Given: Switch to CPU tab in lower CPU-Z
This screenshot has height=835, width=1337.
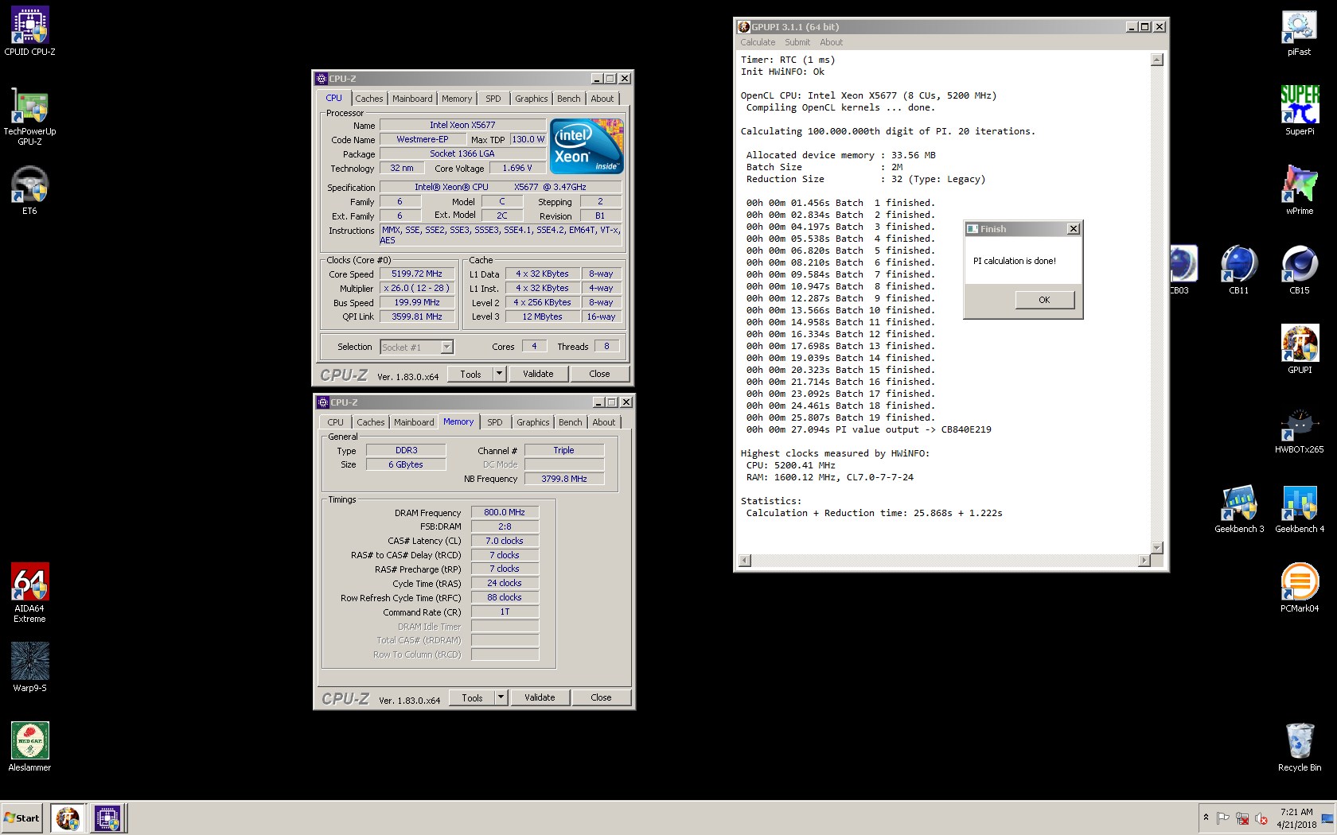Looking at the screenshot, I should (336, 422).
